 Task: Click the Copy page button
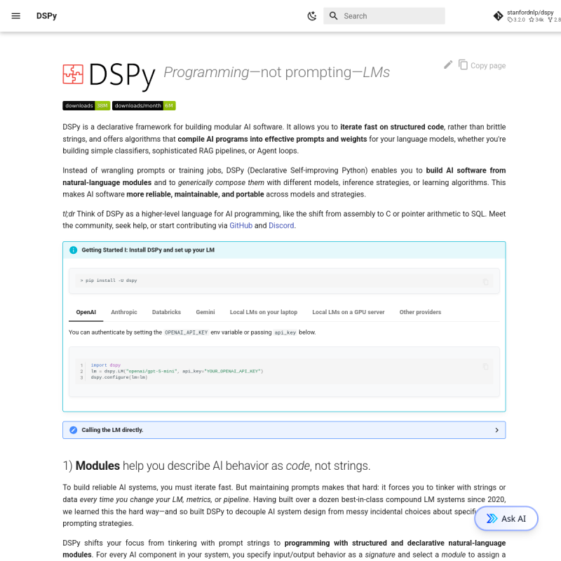pyautogui.click(x=482, y=65)
